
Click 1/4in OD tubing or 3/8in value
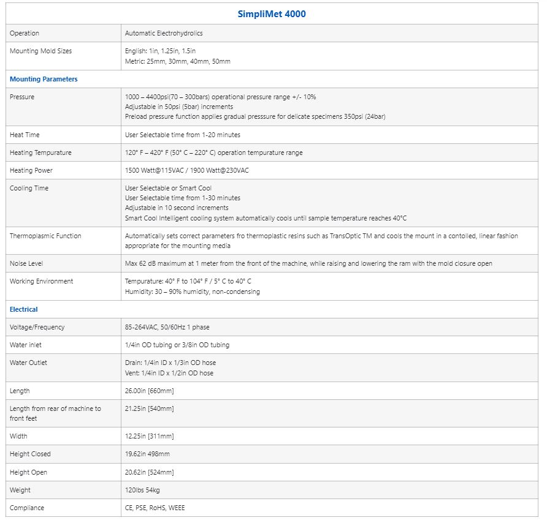click(x=177, y=345)
